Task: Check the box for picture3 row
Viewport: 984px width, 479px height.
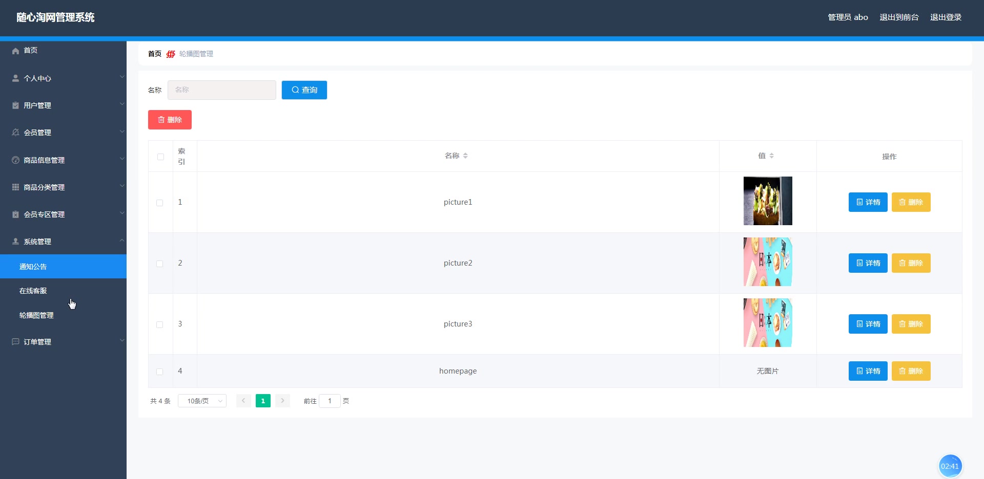Action: coord(160,324)
